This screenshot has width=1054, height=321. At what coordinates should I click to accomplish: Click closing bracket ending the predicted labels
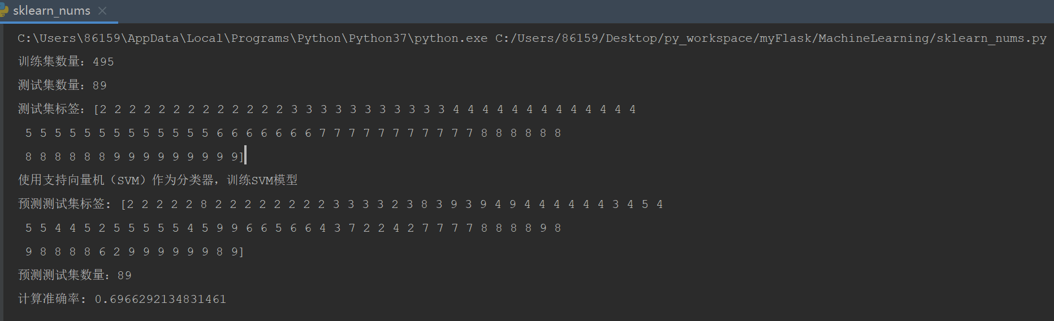241,252
